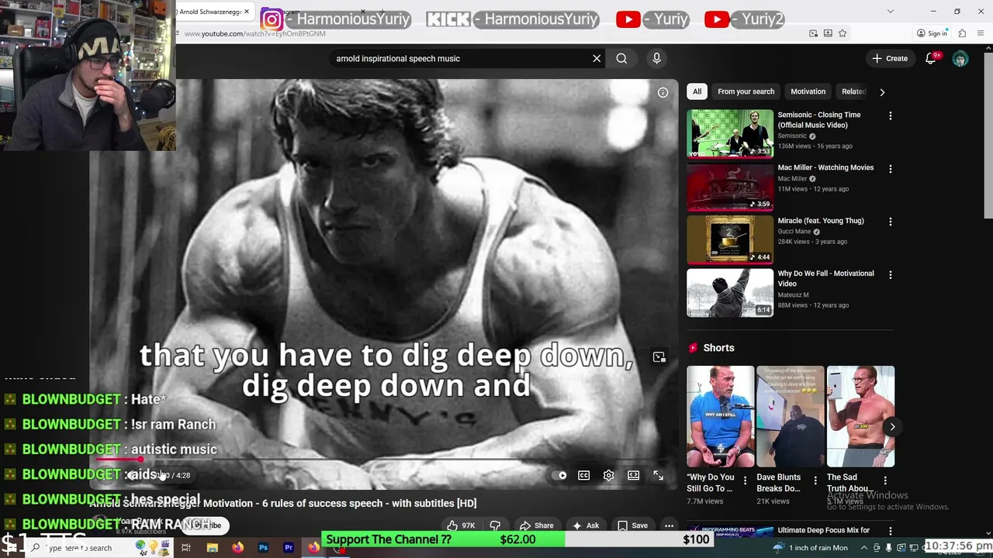Open the YouTube account avatar menu
Image resolution: width=993 pixels, height=558 pixels.
(x=960, y=58)
